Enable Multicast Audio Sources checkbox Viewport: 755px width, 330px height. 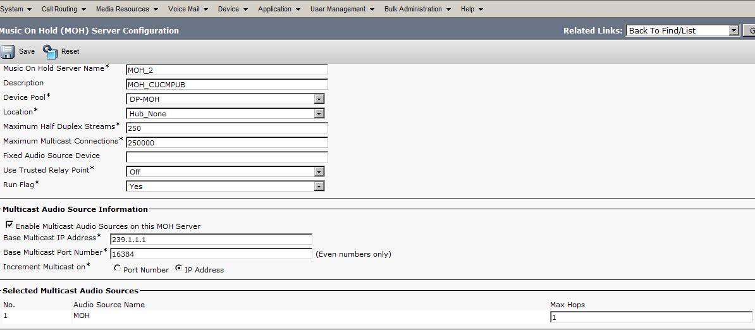click(x=9, y=224)
